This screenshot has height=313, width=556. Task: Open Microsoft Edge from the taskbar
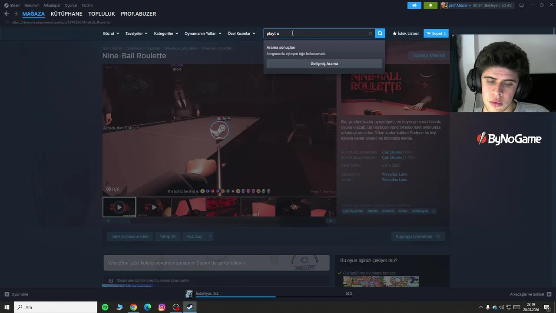148,307
